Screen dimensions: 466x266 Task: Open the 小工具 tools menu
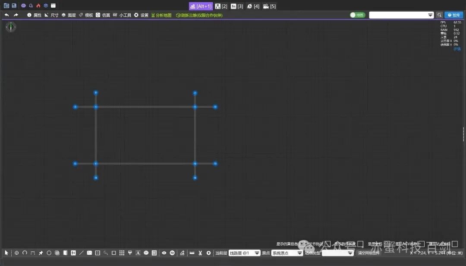[122, 15]
